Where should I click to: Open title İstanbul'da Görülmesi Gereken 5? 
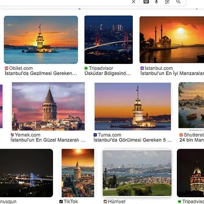[x=133, y=140]
